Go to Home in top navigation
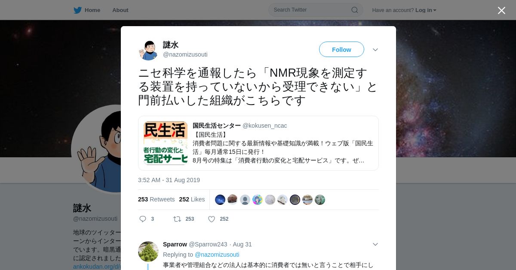Screen dimensions: 516x270 [92, 10]
